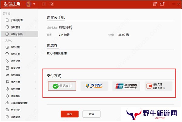The height and width of the screenshot is (122, 182).
Task: Select 添加云手机 menu item
Action: coord(19,34)
